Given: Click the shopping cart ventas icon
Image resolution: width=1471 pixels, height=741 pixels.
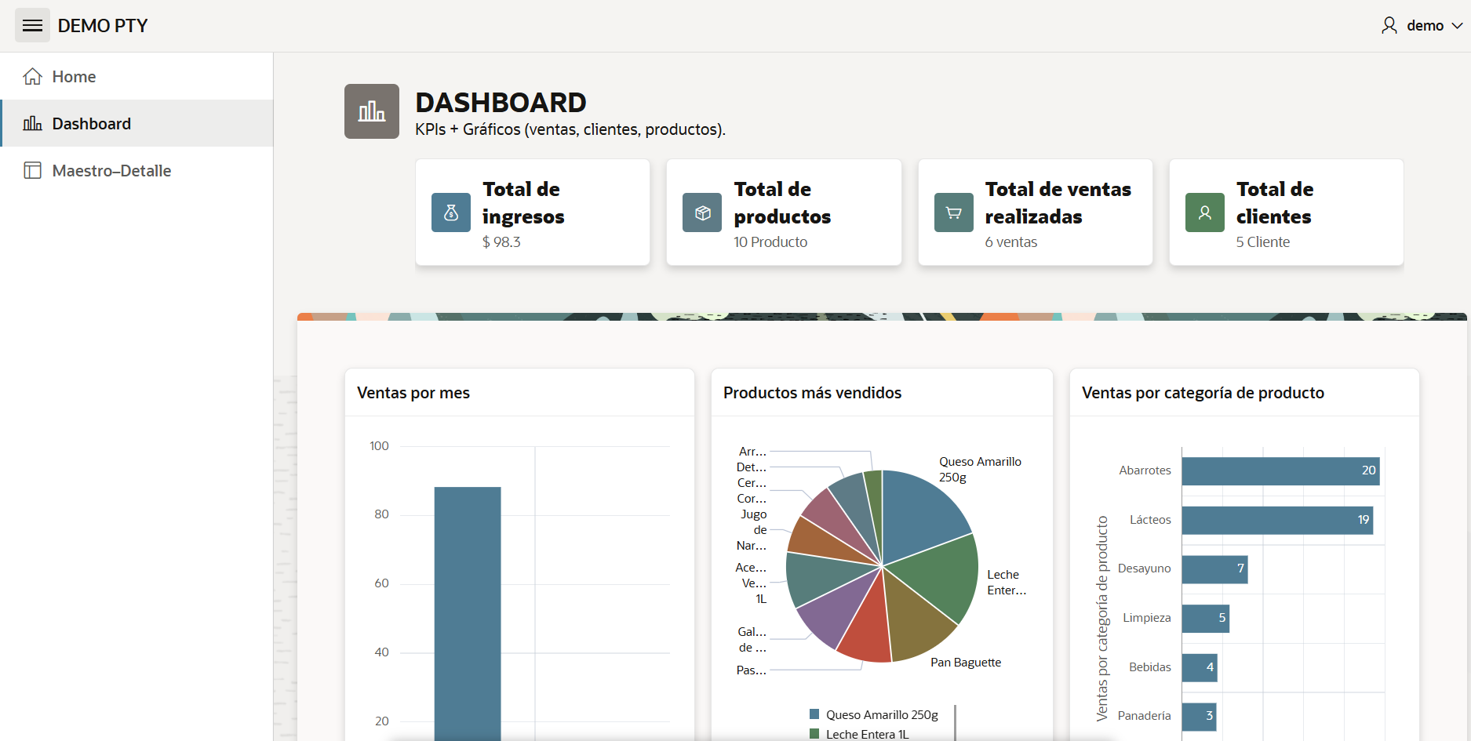Looking at the screenshot, I should 953,212.
